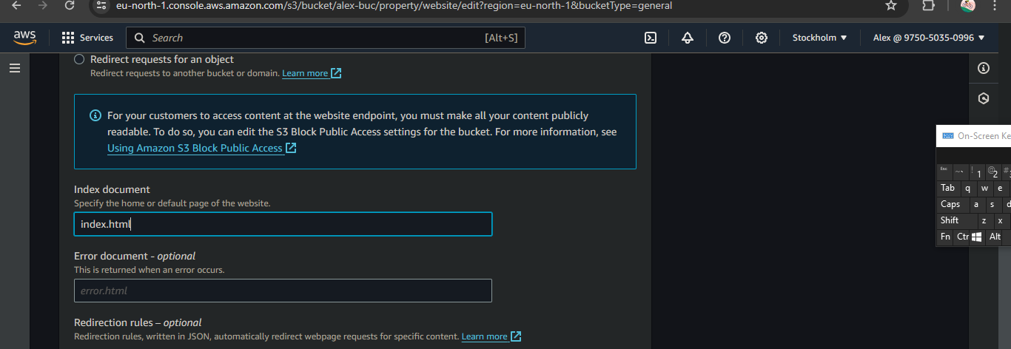Screen dimensions: 1011x349
Task: Click the hexagon icon below the info icon
Action: (984, 98)
